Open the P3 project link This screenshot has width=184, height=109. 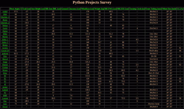5,82
